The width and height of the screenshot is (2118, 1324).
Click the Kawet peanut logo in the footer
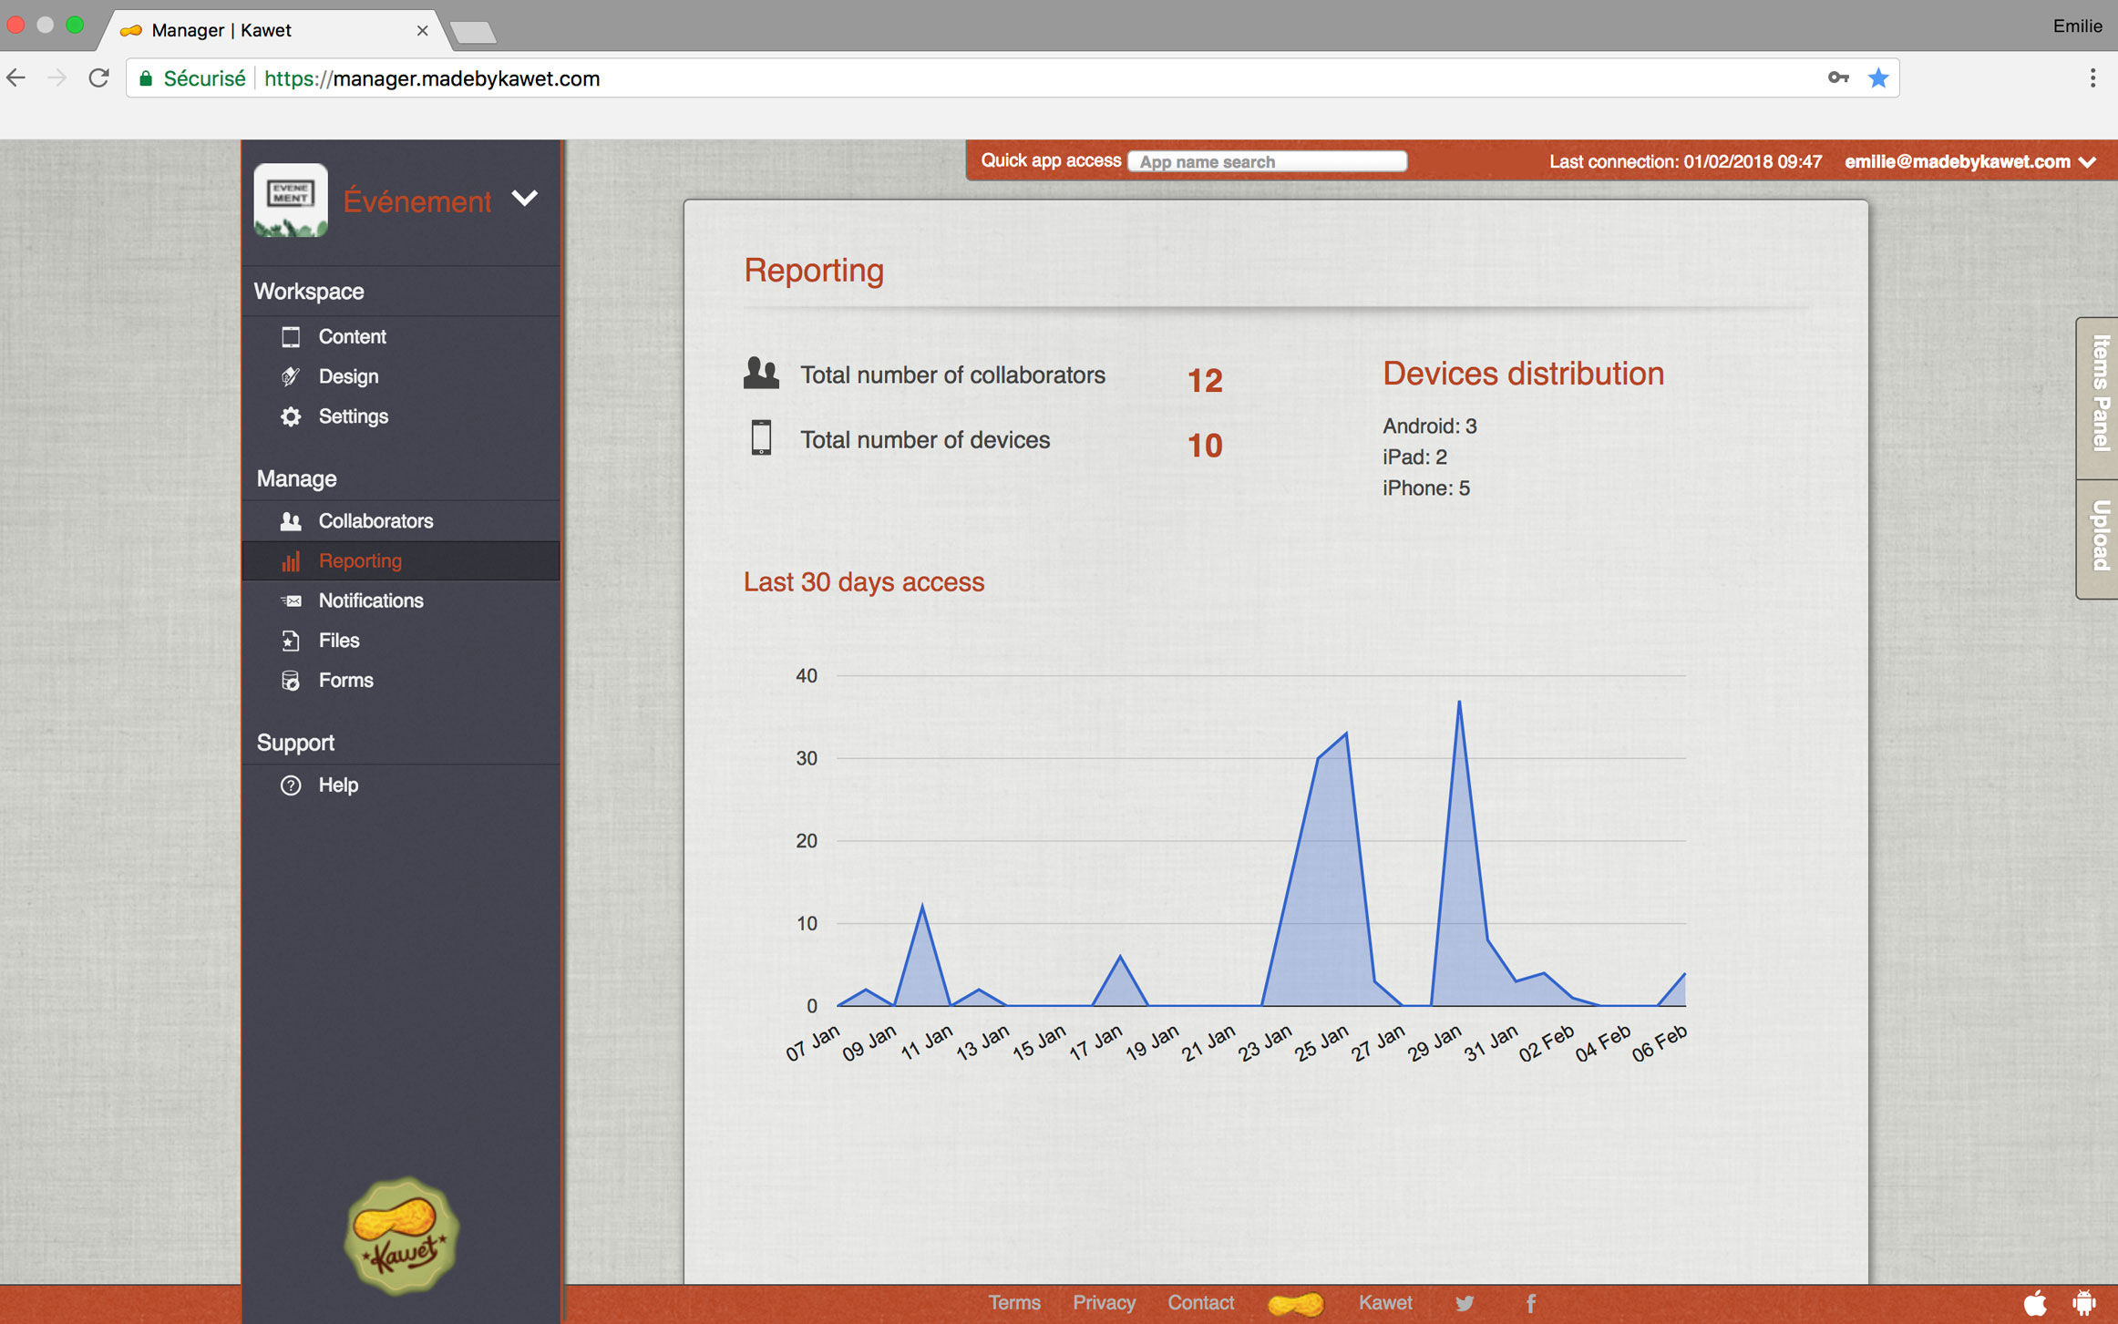(x=1298, y=1303)
